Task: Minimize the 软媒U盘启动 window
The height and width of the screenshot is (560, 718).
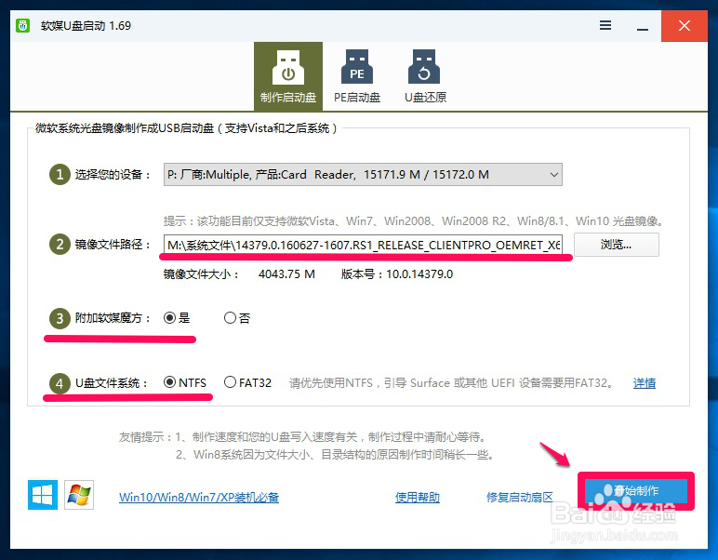Action: [643, 27]
